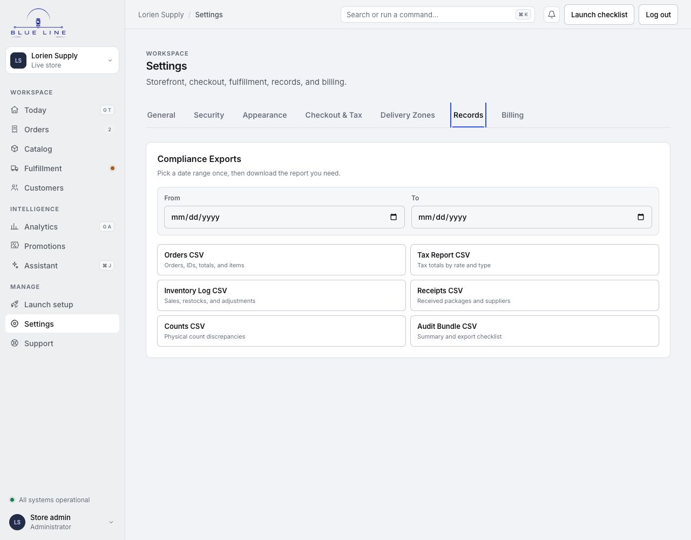Select the Delivery Zones tab

[408, 115]
